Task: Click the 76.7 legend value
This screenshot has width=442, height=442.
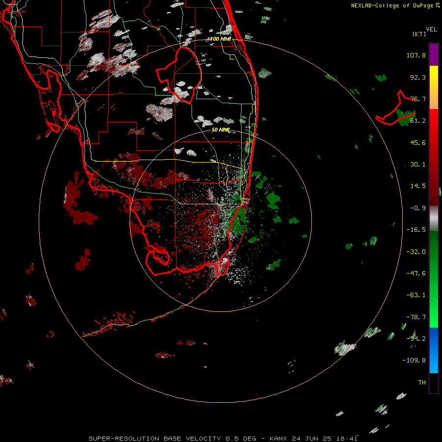Action: (418, 99)
